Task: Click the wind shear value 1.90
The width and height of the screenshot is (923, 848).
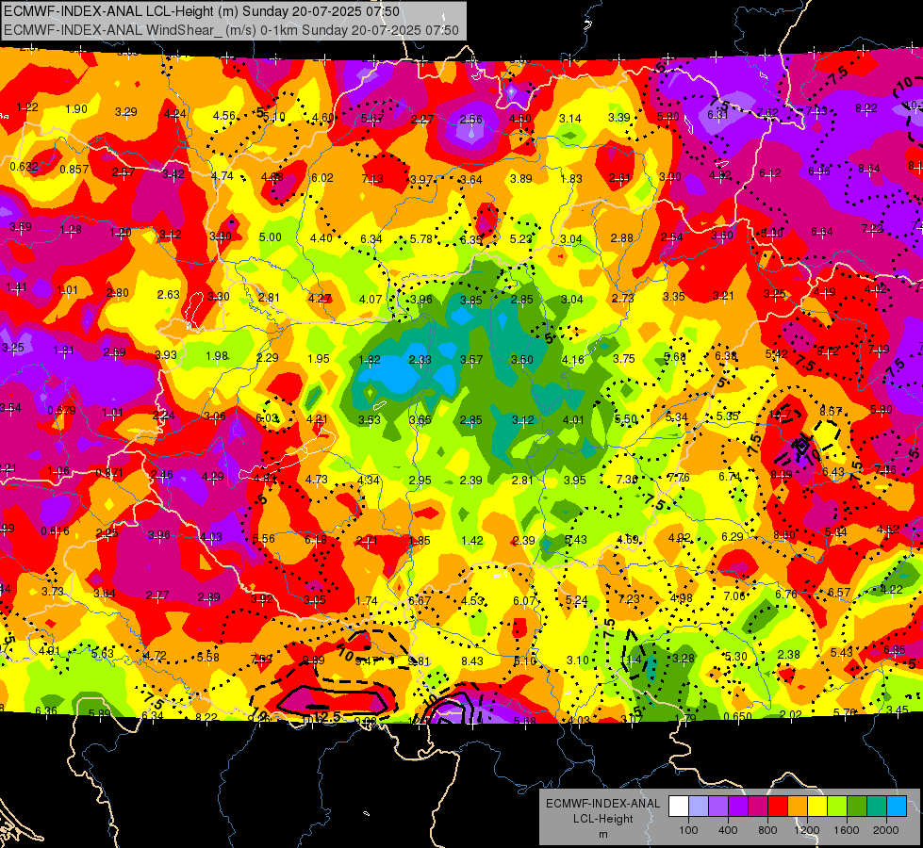Action: (76, 109)
